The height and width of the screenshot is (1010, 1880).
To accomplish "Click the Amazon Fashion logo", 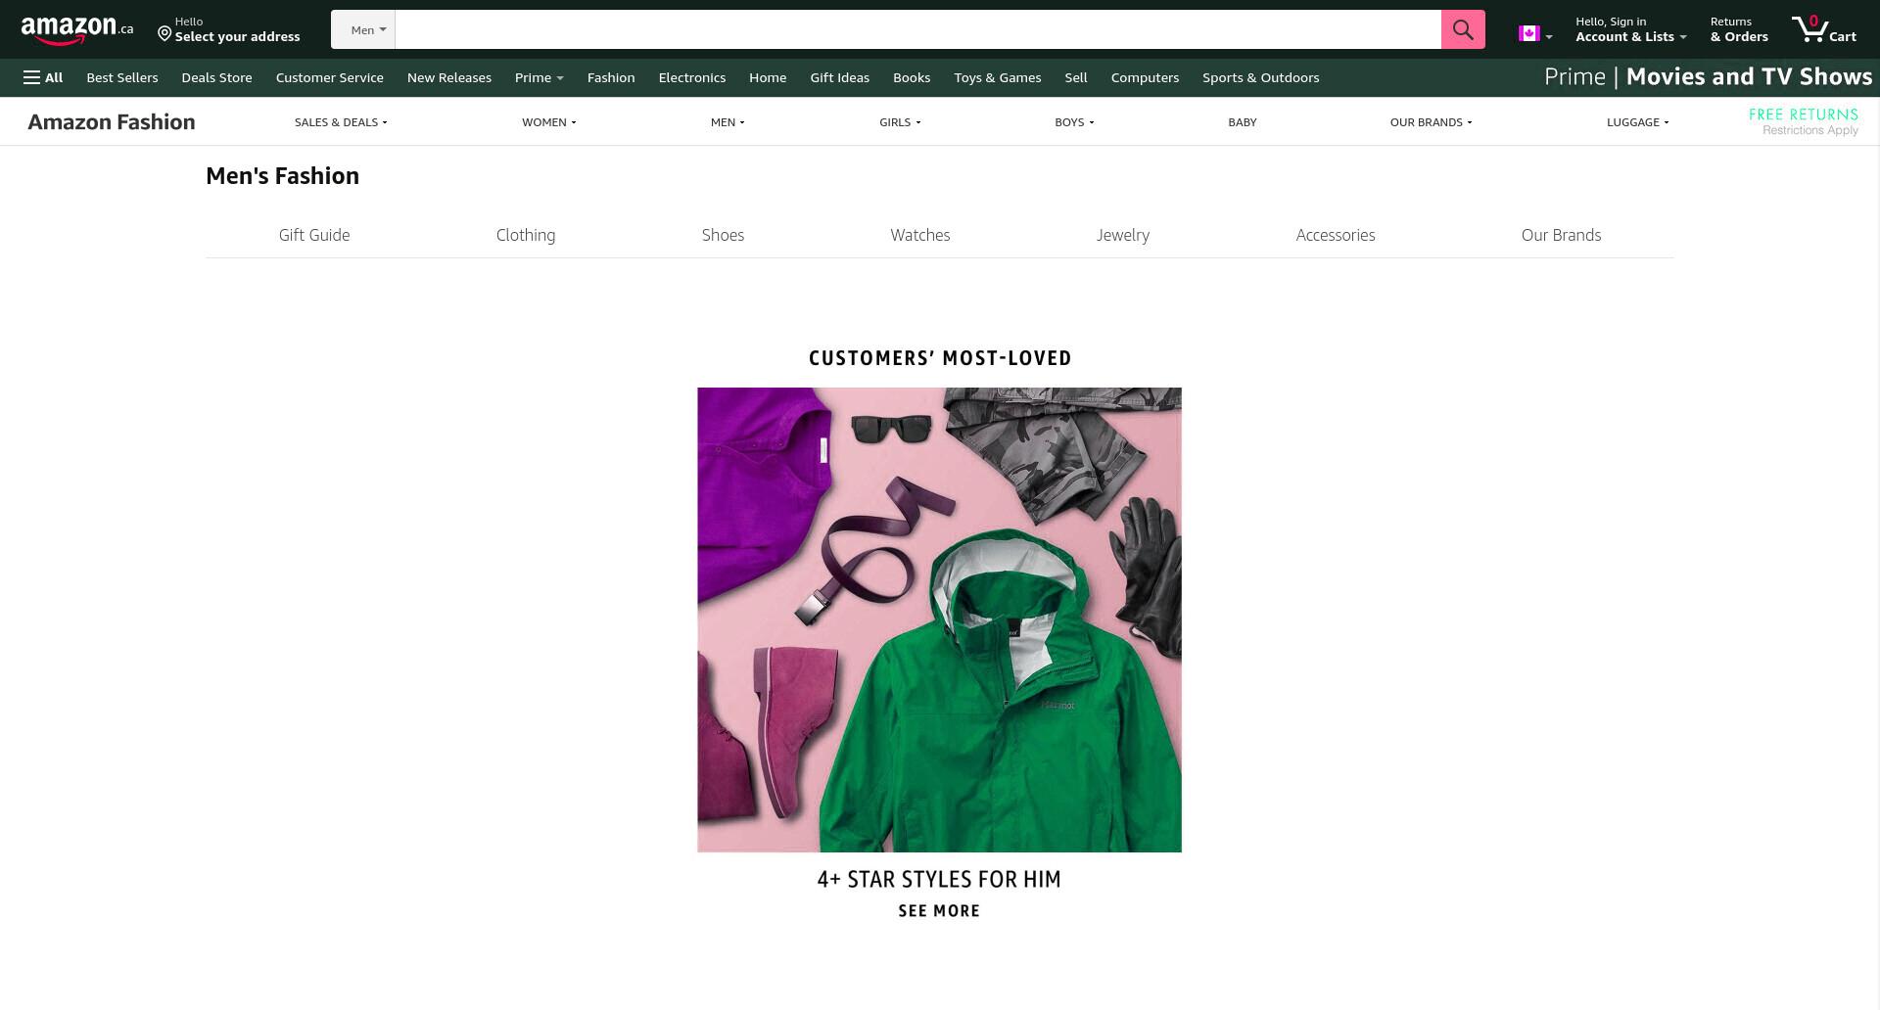I will pyautogui.click(x=112, y=121).
